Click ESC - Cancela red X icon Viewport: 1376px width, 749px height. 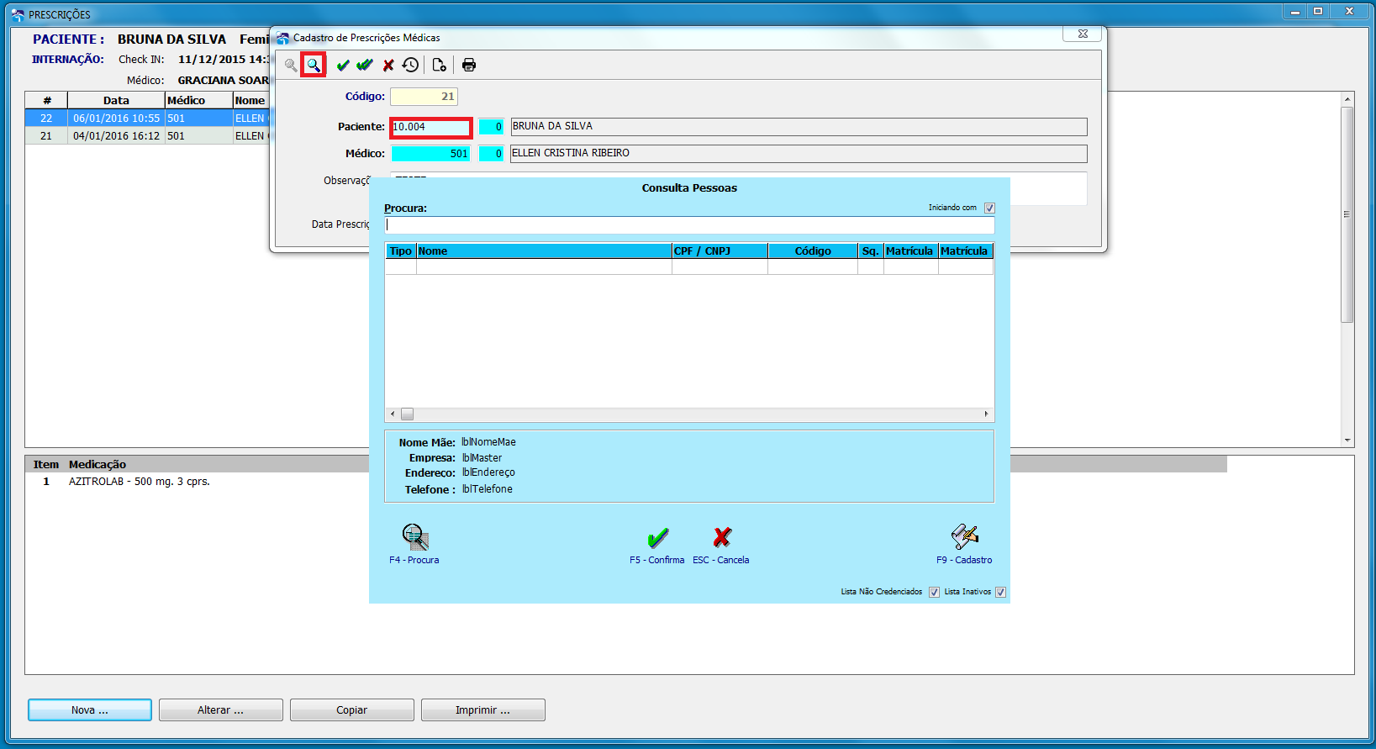click(722, 537)
